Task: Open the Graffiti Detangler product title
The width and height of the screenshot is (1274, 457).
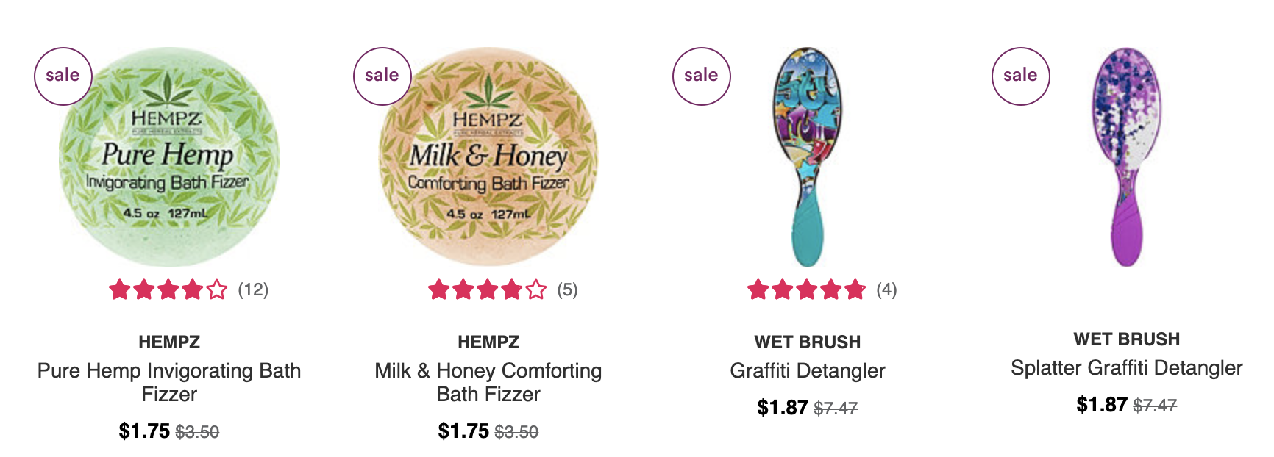Action: tap(808, 370)
